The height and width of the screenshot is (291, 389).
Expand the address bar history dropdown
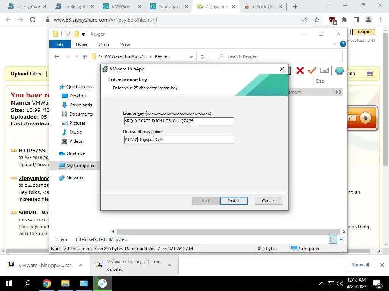tap(191, 57)
